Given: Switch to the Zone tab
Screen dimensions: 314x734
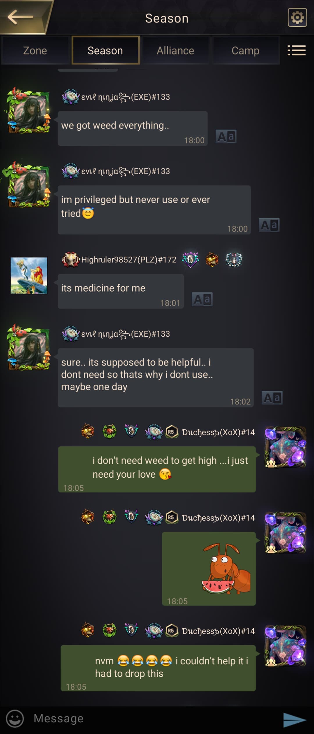Looking at the screenshot, I should pos(35,50).
